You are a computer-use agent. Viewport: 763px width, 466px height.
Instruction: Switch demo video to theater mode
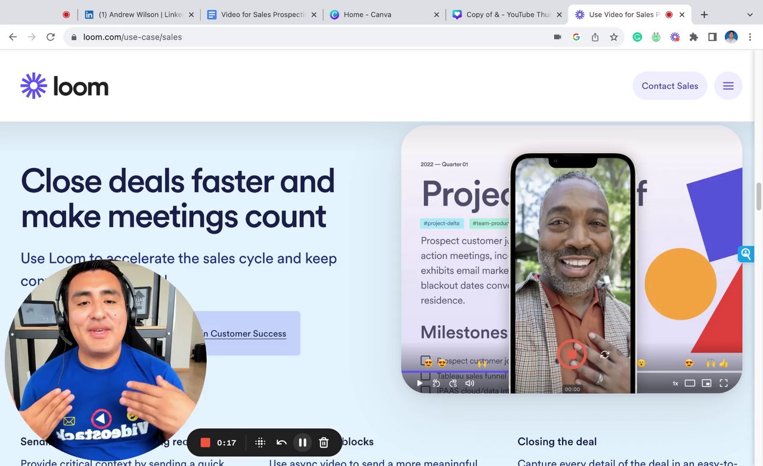click(690, 383)
